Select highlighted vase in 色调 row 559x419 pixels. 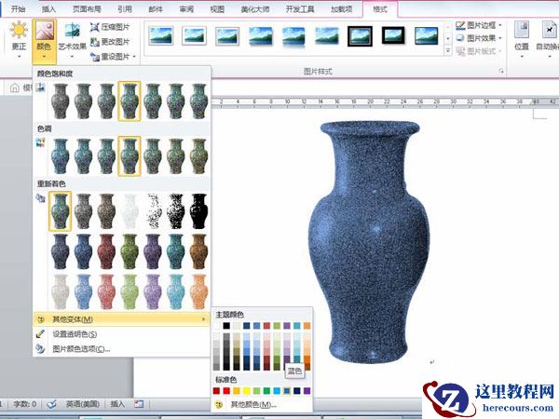pyautogui.click(x=130, y=156)
